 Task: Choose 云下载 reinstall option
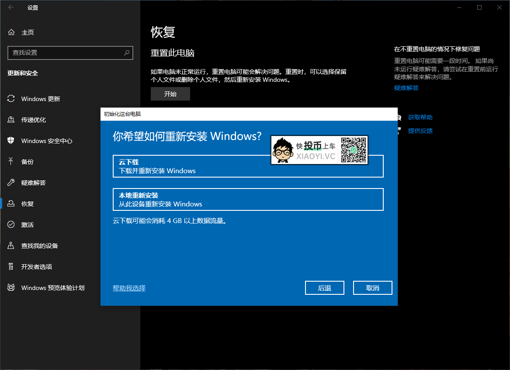[x=248, y=166]
